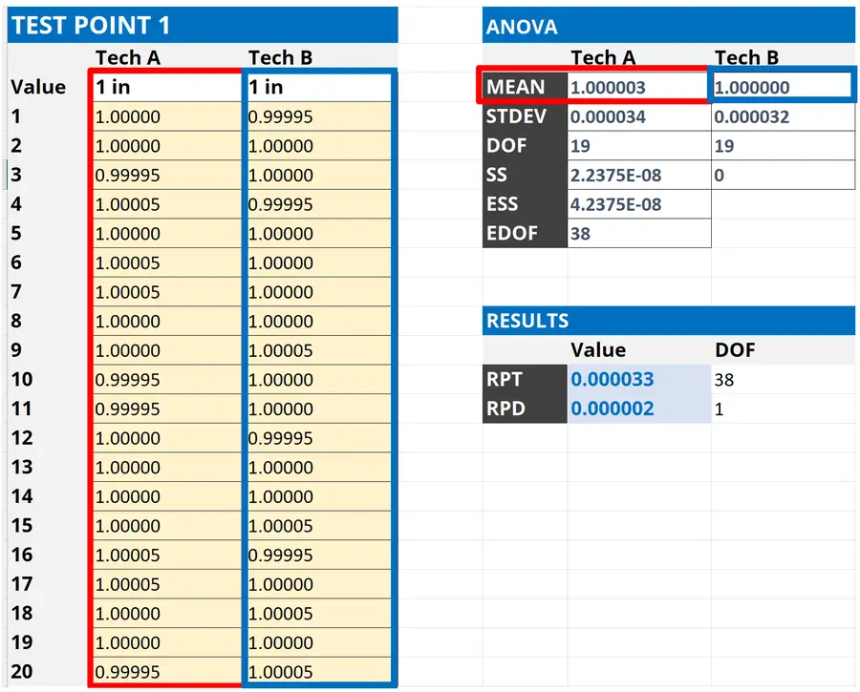Image resolution: width=860 pixels, height=692 pixels.
Task: Click Tech A 1.00005 in row 17
Action: (166, 584)
